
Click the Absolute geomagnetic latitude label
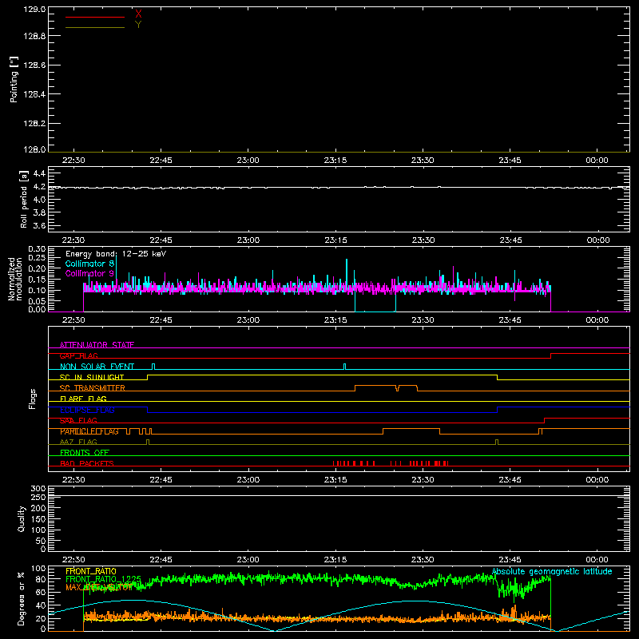point(552,571)
